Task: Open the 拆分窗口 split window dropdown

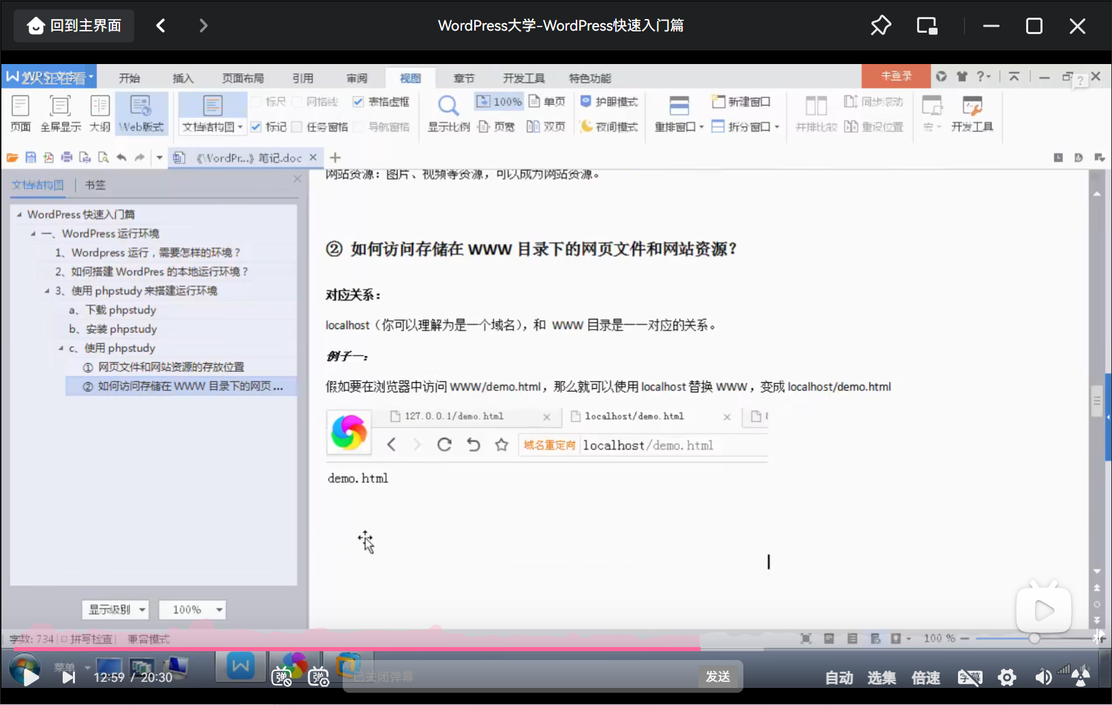Action: point(745,127)
